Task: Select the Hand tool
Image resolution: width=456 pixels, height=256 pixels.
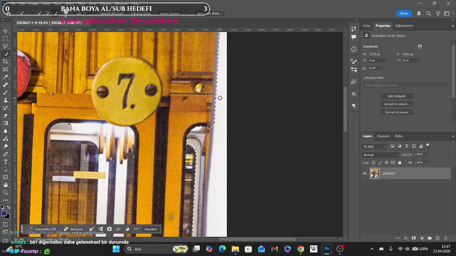Action: click(x=6, y=185)
